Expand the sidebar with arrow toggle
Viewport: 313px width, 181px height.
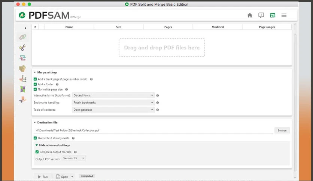(25, 28)
